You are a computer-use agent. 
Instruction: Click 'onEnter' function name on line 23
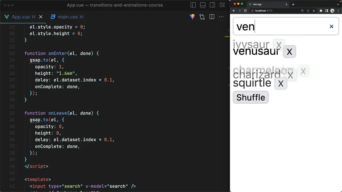pyautogui.click(x=57, y=53)
